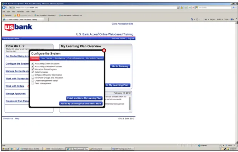
Task: Click Add to My Learning Plan and Select More
Action: [x=81, y=104]
